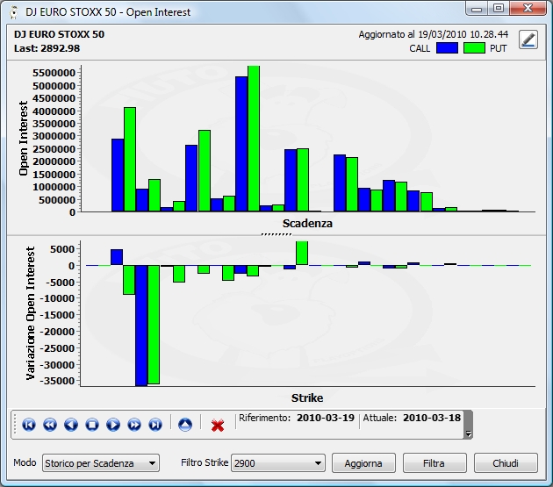The width and height of the screenshot is (553, 487).
Task: Click the Aggiornato al 19/03/2010 timestamp
Action: [434, 34]
